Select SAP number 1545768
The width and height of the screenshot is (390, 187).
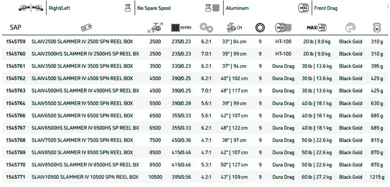pos(16,140)
